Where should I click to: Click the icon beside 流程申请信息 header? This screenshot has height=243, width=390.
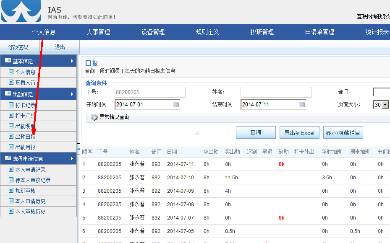8,158
